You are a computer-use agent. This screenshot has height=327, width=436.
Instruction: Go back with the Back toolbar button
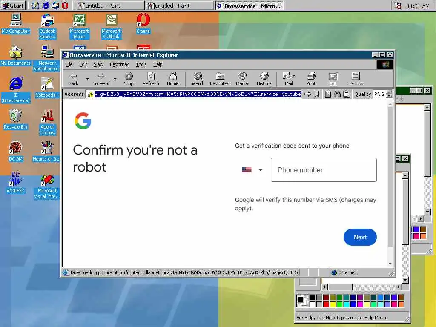point(73,79)
